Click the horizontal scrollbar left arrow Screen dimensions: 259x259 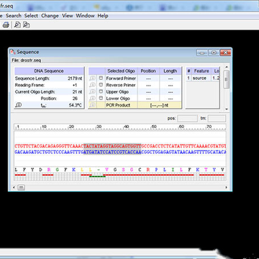(x=14, y=187)
